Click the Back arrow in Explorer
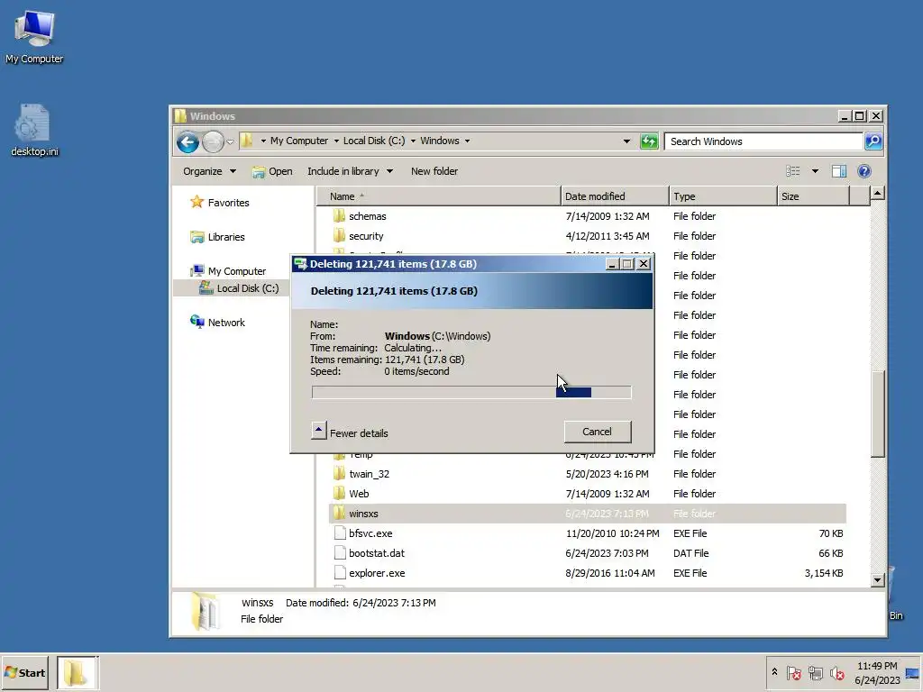Screen dimensions: 923x692 [x=187, y=141]
